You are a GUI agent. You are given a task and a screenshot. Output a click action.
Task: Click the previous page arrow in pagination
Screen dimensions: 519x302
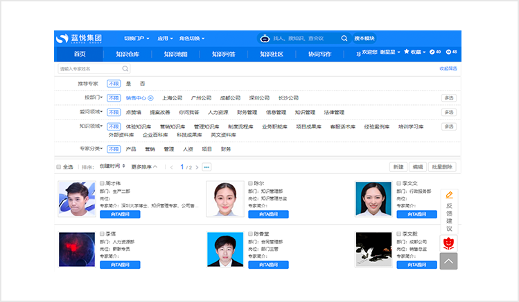(172, 167)
